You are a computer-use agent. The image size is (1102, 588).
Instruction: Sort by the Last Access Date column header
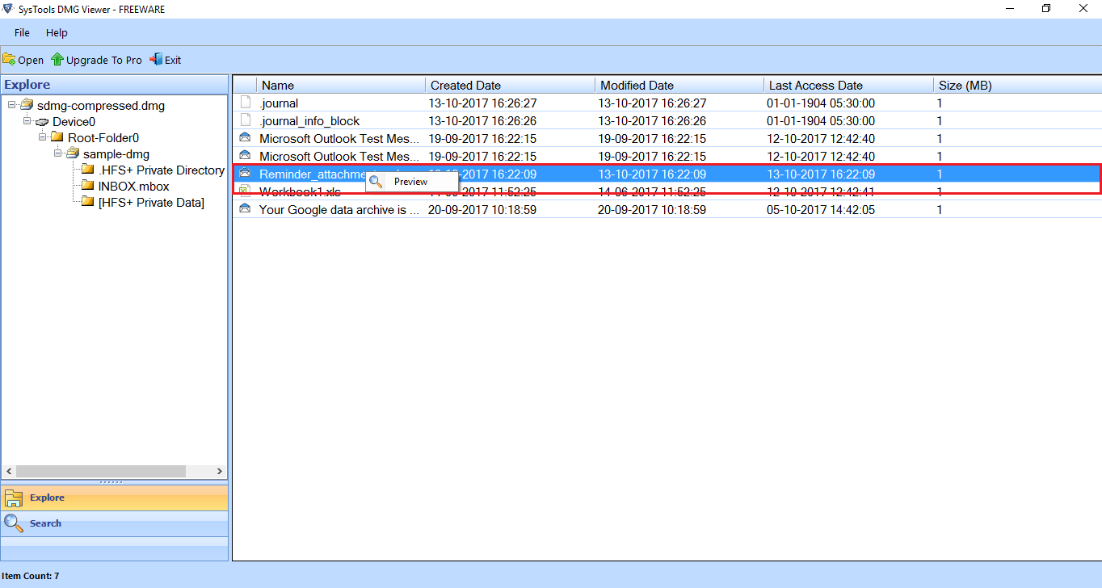848,85
